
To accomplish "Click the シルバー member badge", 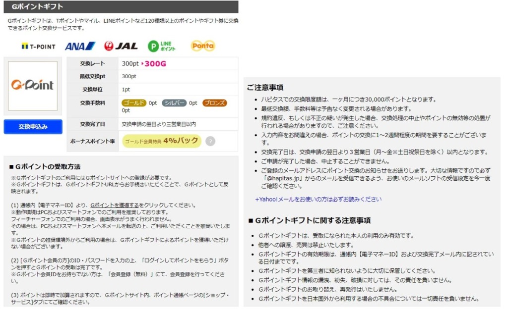I will point(174,103).
